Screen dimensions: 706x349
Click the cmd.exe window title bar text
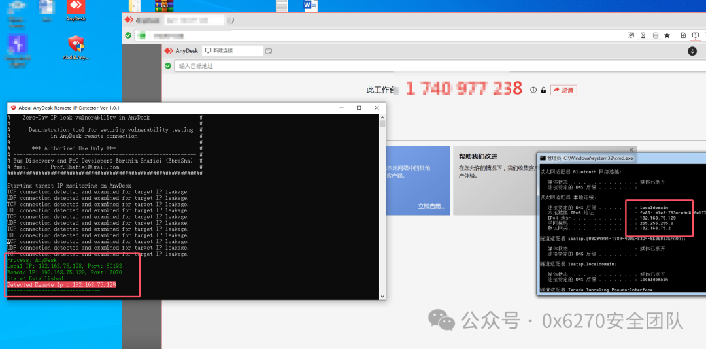pyautogui.click(x=591, y=159)
